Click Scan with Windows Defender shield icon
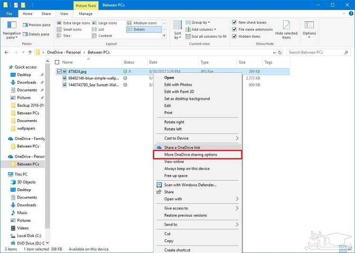355x253 pixels. click(160, 185)
